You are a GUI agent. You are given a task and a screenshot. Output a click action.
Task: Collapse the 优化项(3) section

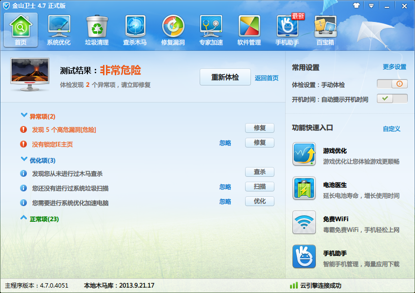point(24,159)
